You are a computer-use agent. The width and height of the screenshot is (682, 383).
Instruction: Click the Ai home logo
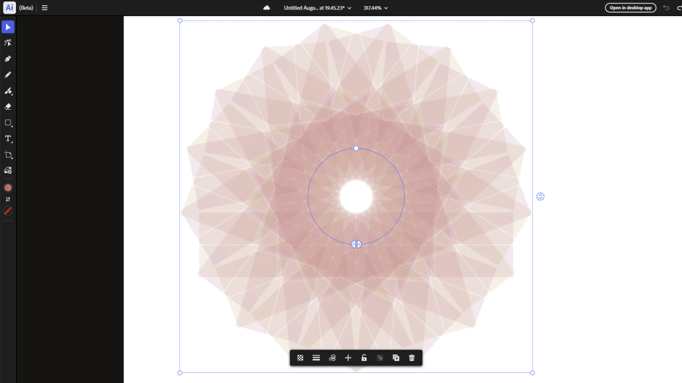(9, 8)
